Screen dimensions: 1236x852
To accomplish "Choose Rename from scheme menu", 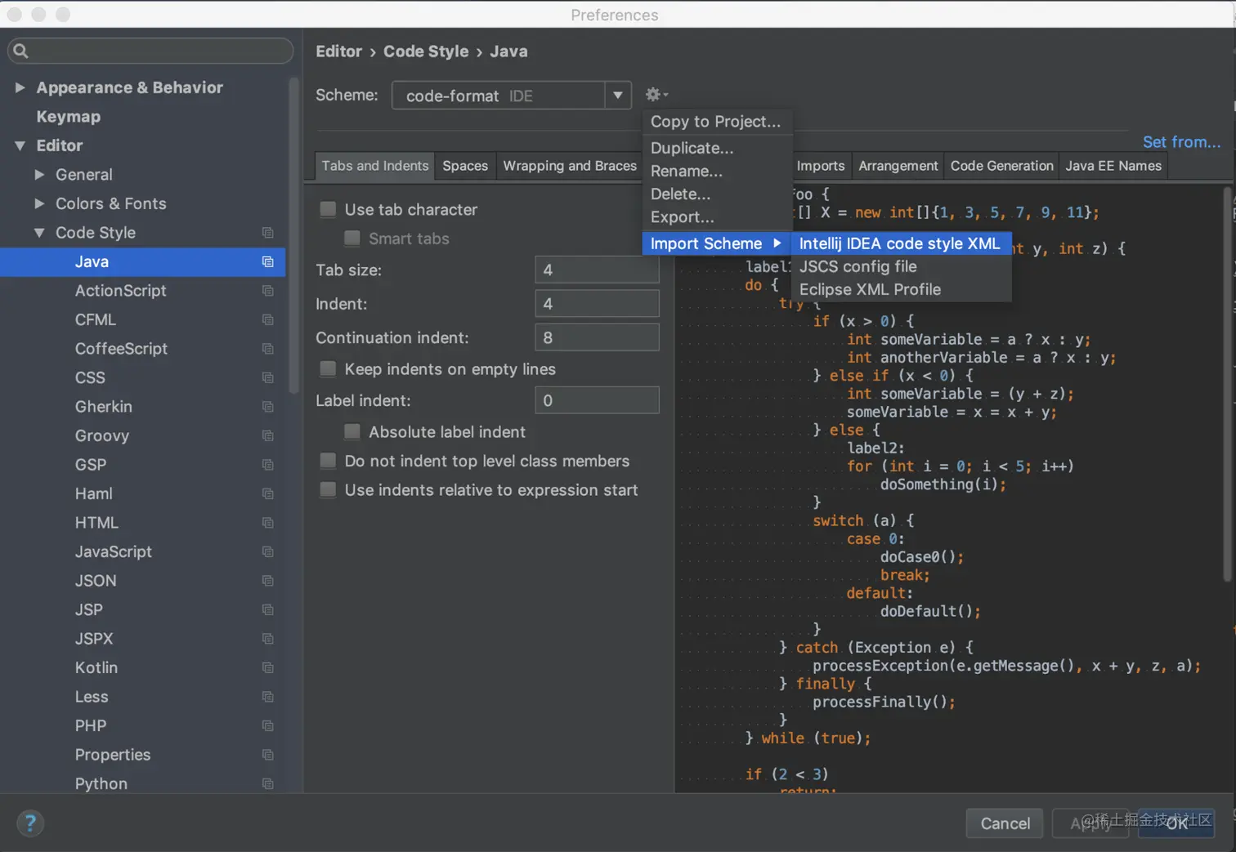I will tap(716, 171).
